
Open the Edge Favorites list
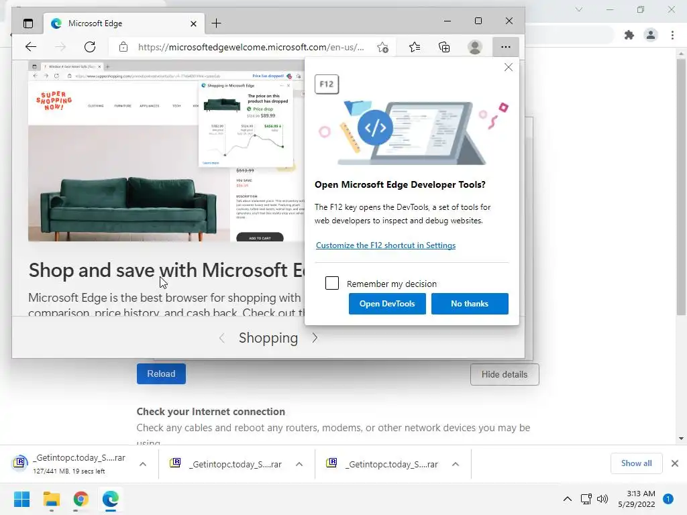point(415,47)
